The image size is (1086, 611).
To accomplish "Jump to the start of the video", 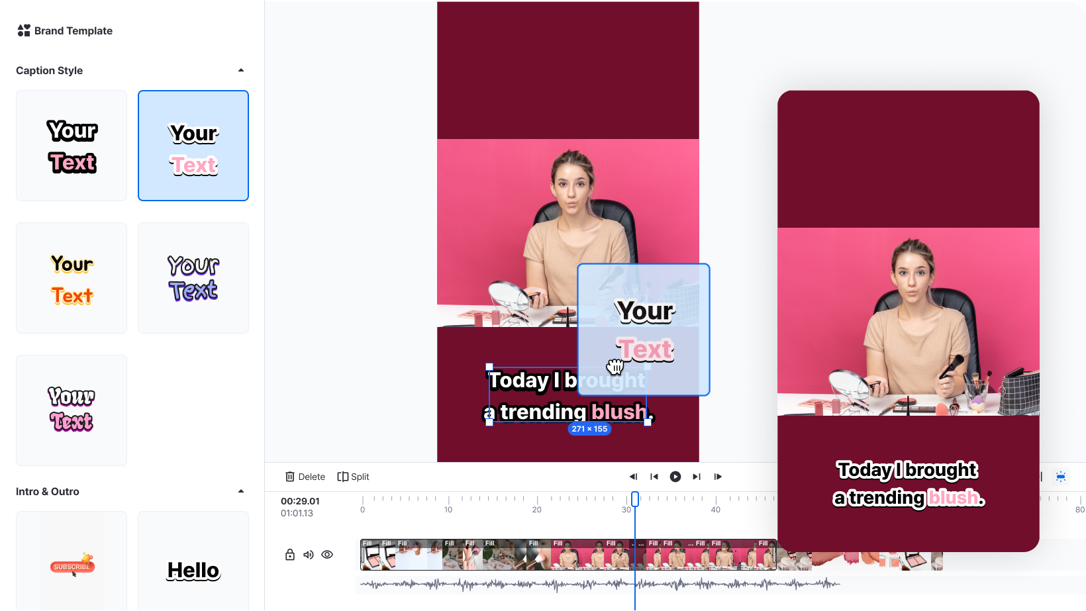I will [654, 477].
